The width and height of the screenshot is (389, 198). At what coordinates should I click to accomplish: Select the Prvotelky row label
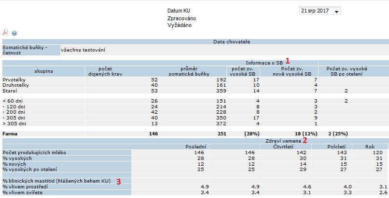14,79
